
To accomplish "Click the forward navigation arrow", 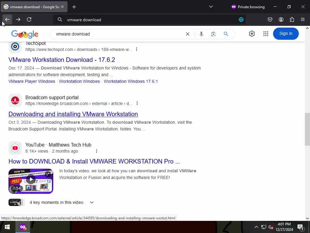I will 18,19.
